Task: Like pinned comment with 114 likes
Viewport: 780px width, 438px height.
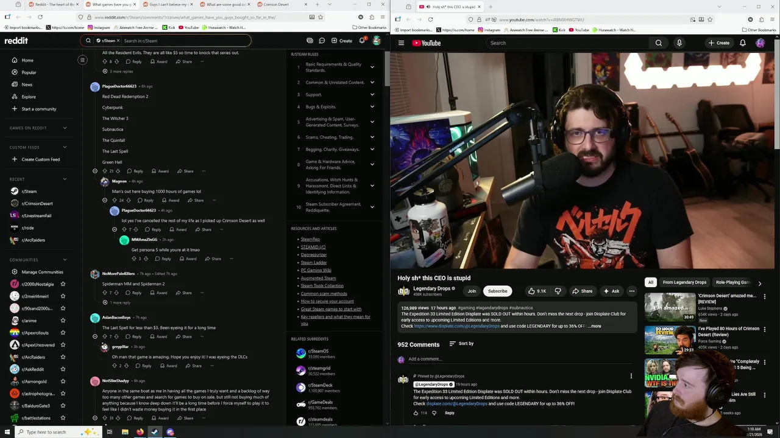Action: click(416, 413)
